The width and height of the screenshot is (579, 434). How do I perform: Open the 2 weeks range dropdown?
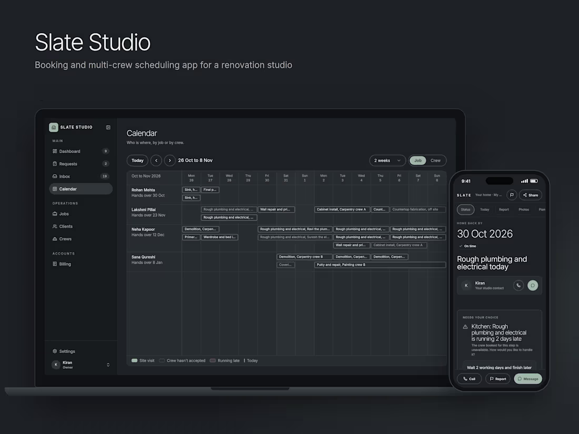387,160
